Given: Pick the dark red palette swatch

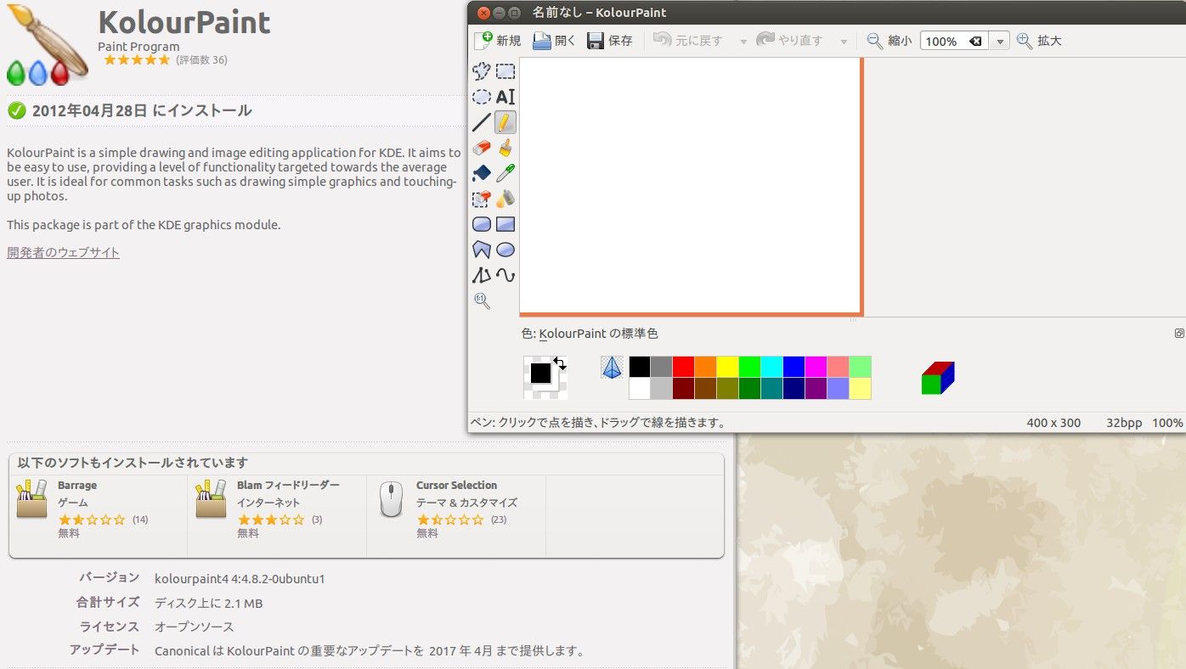Looking at the screenshot, I should 684,389.
